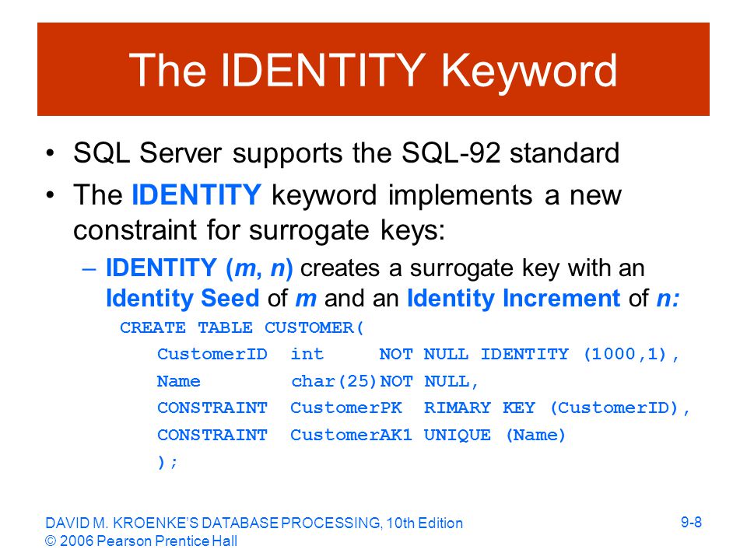
Task: Click the column name 'Name' in the code
Action: (179, 381)
